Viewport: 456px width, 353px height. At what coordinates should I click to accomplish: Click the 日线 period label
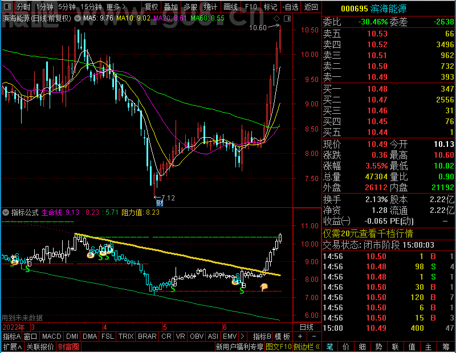point(307,327)
